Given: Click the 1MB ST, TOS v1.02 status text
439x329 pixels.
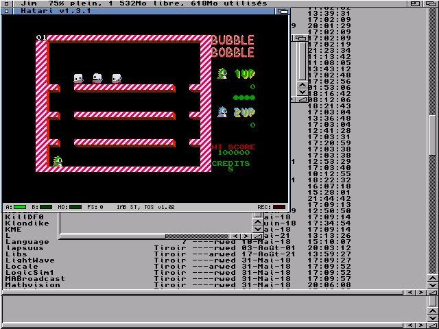Looking at the screenshot, I should tap(145, 207).
